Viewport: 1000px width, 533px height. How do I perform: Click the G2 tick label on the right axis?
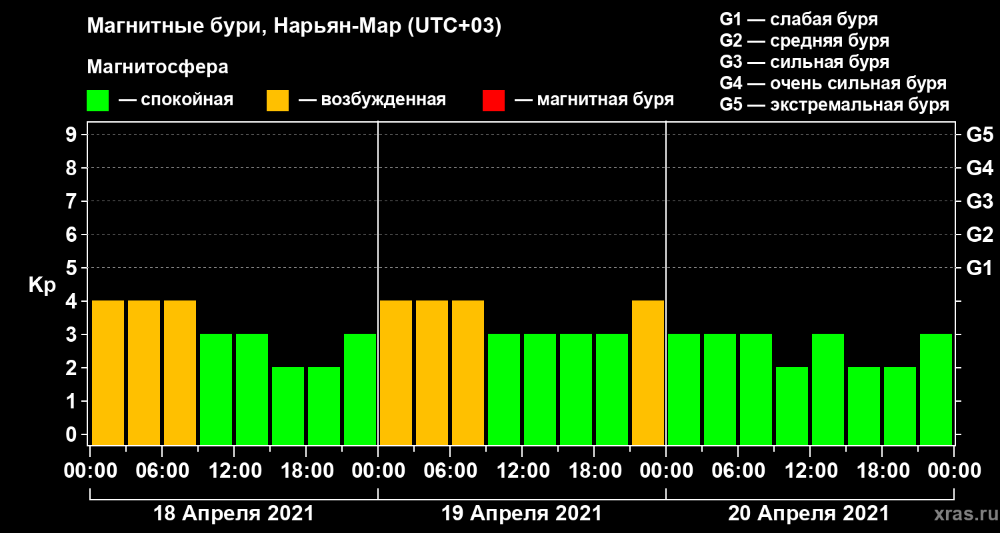979,235
